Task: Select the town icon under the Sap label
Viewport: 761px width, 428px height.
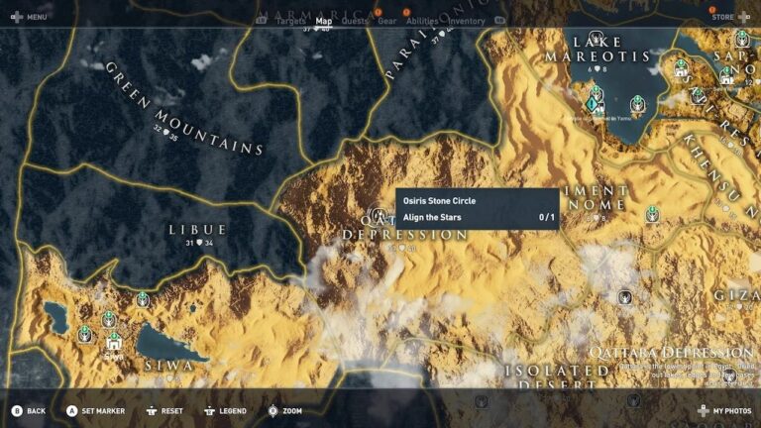Action: click(x=727, y=75)
